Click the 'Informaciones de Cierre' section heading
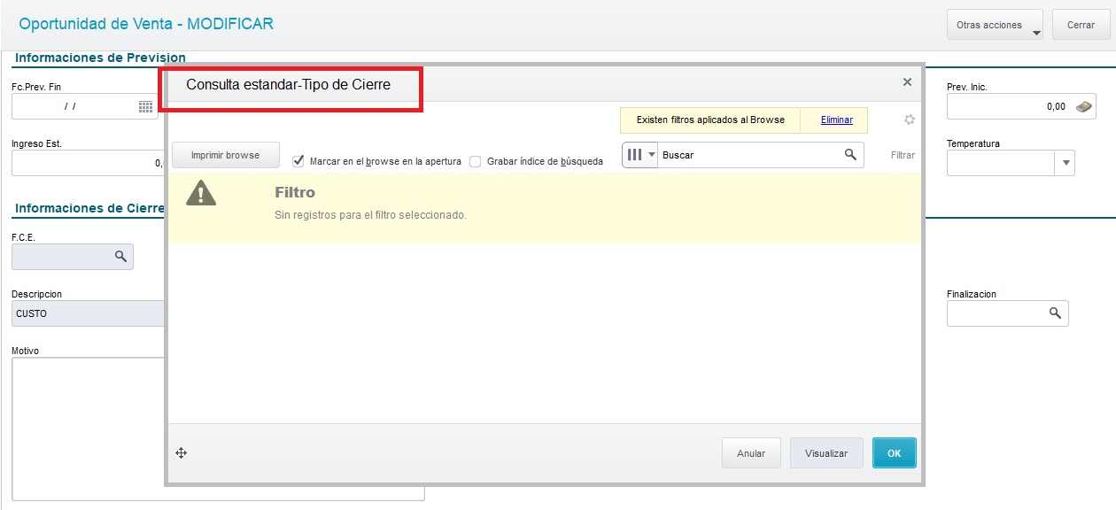The height and width of the screenshot is (510, 1116). [89, 208]
